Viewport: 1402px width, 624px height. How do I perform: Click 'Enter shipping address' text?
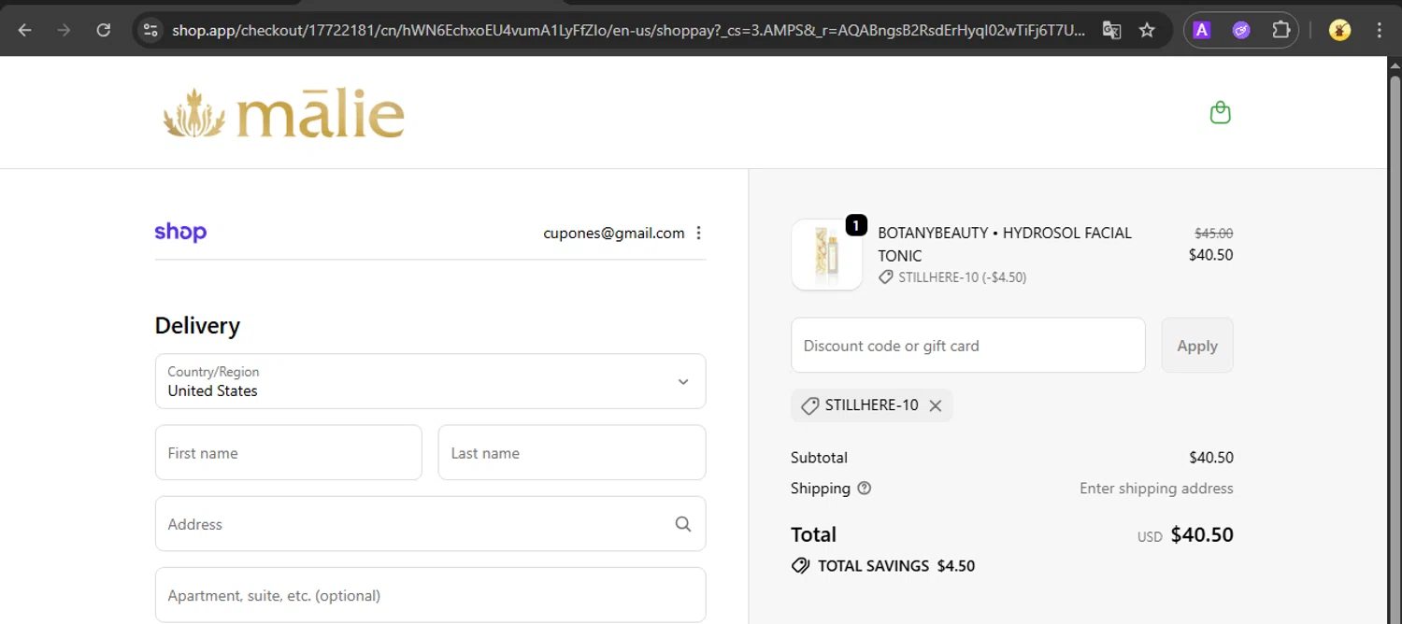[1156, 488]
